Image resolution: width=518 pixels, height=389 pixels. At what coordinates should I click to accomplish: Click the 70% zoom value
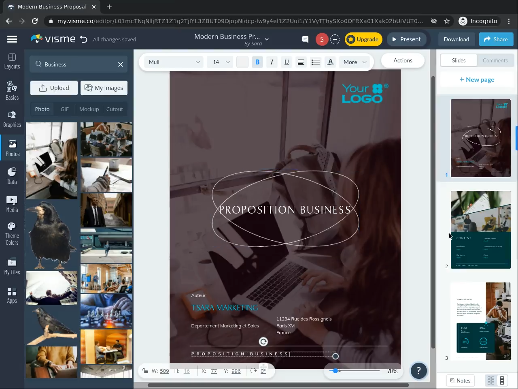[392, 371]
